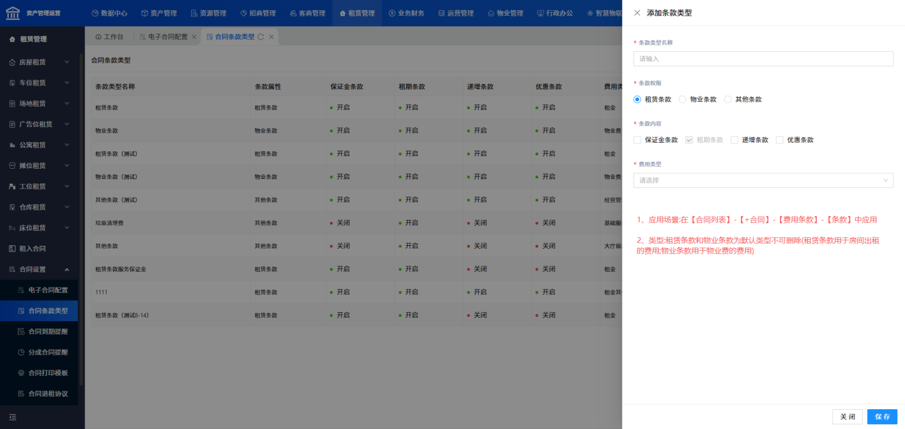Image resolution: width=905 pixels, height=429 pixels.
Task: Open 合同退租协议 sidebar item
Action: pyautogui.click(x=39, y=394)
